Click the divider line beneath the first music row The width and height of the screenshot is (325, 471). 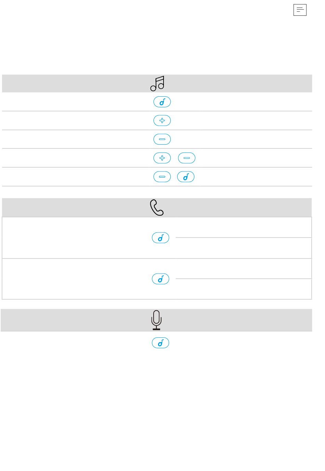(x=68, y=111)
